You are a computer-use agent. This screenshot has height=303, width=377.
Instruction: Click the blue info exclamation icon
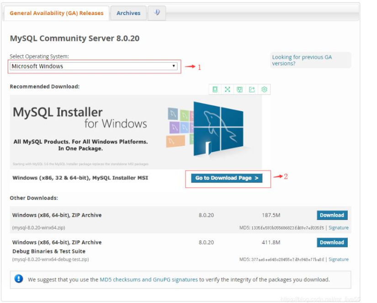pyautogui.click(x=19, y=279)
